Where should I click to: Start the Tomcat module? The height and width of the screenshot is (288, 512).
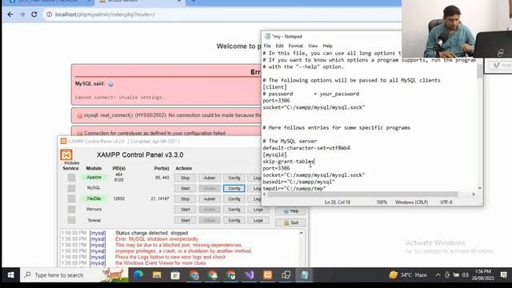pyautogui.click(x=185, y=221)
